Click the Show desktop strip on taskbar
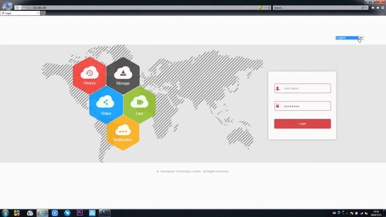386x217 pixels. coord(385,213)
